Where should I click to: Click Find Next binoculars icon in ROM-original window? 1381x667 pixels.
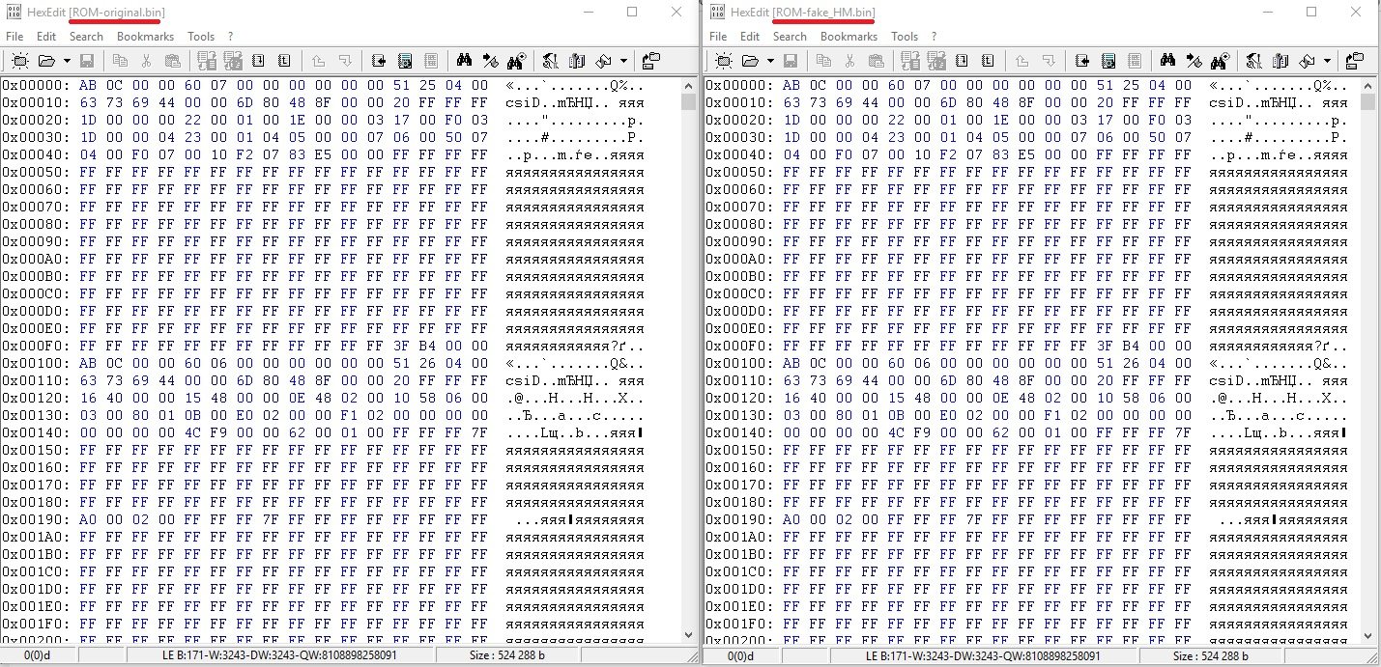point(515,61)
